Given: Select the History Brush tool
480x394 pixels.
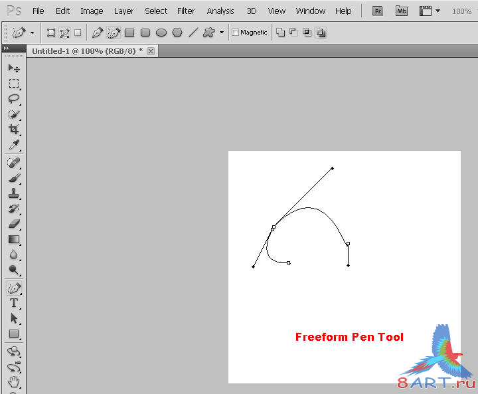Looking at the screenshot, I should point(14,209).
